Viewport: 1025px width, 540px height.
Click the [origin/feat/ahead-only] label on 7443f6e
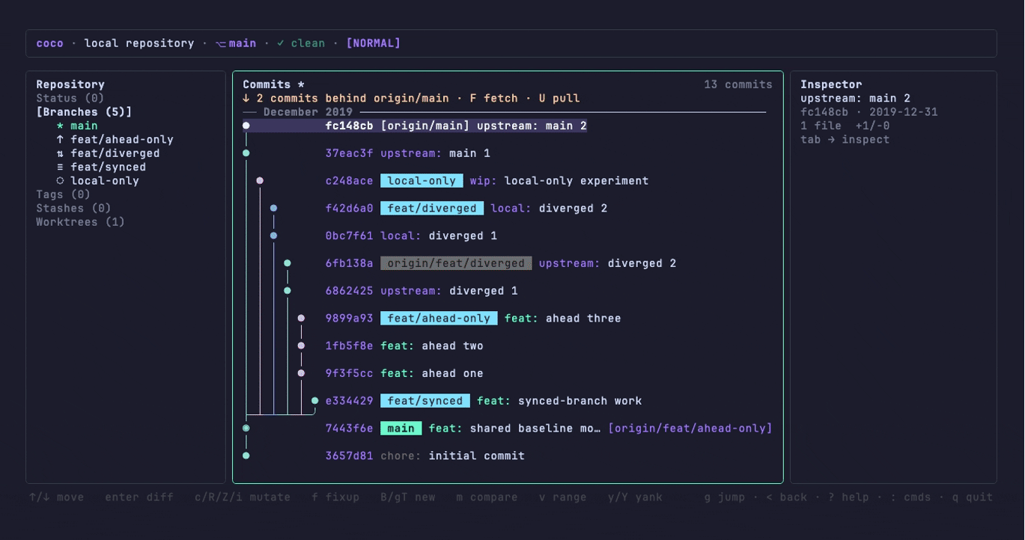[x=690, y=429]
